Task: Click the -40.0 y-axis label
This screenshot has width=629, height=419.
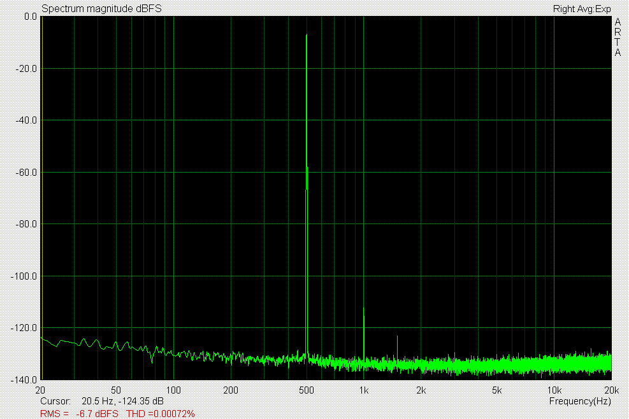Action: coord(26,120)
